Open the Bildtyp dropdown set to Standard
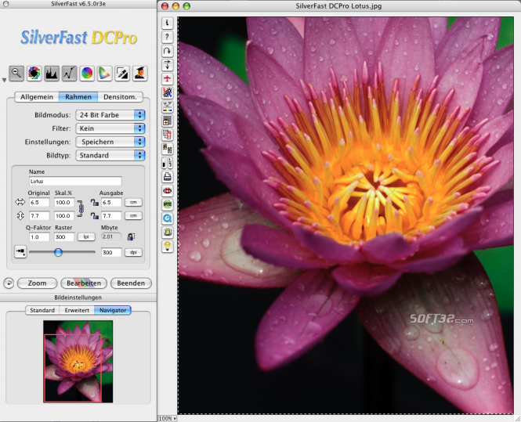 [110, 155]
